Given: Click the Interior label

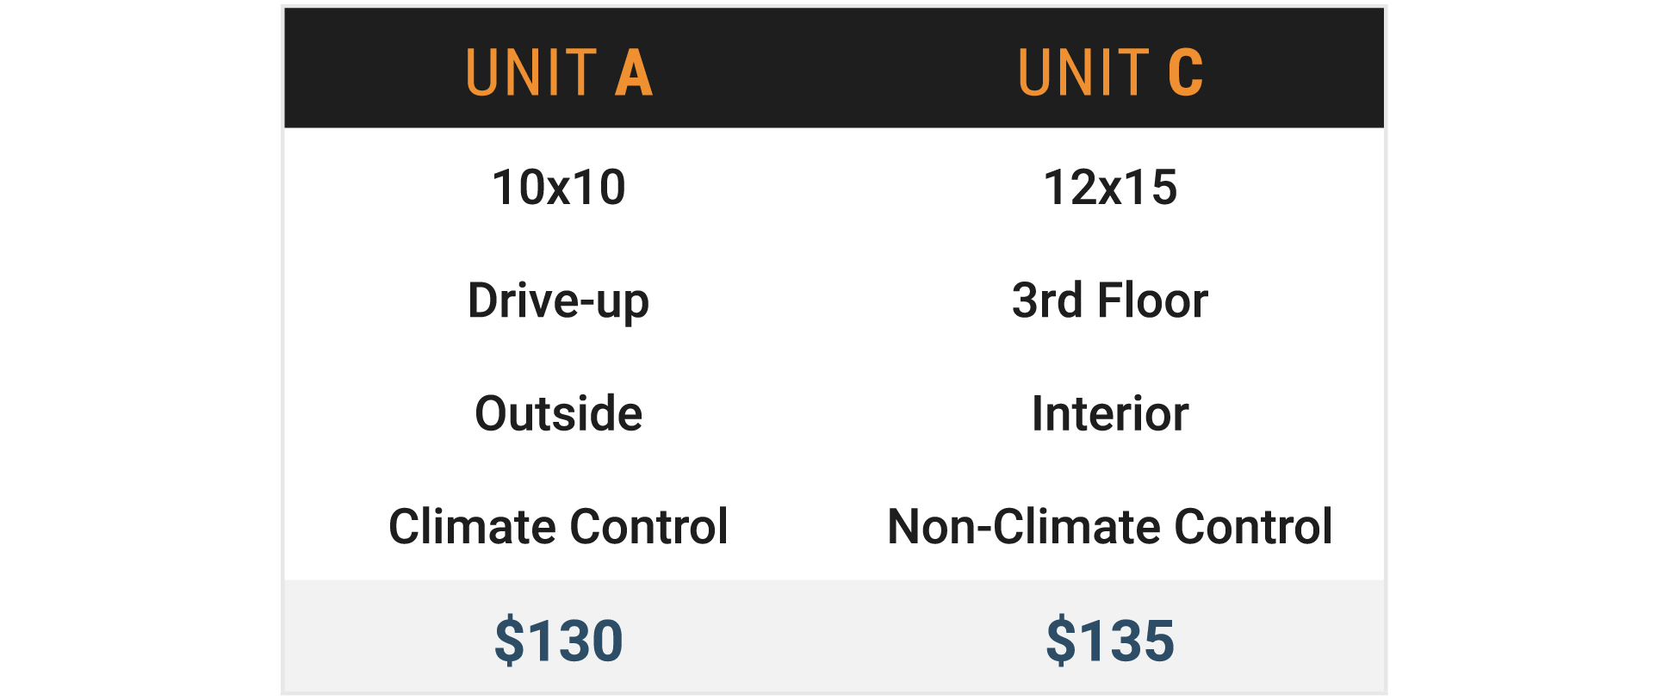Looking at the screenshot, I should (1110, 413).
